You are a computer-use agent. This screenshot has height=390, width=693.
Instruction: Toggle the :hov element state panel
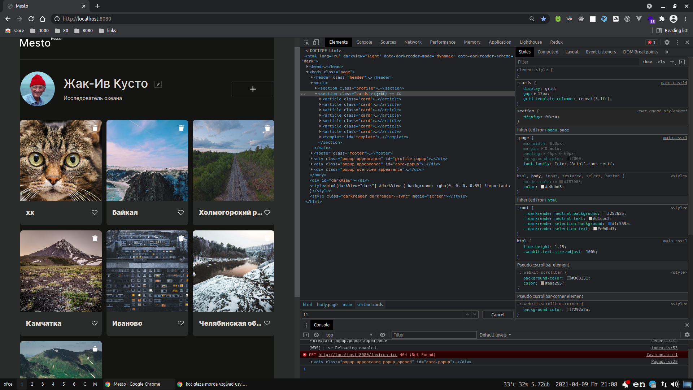[x=648, y=62]
